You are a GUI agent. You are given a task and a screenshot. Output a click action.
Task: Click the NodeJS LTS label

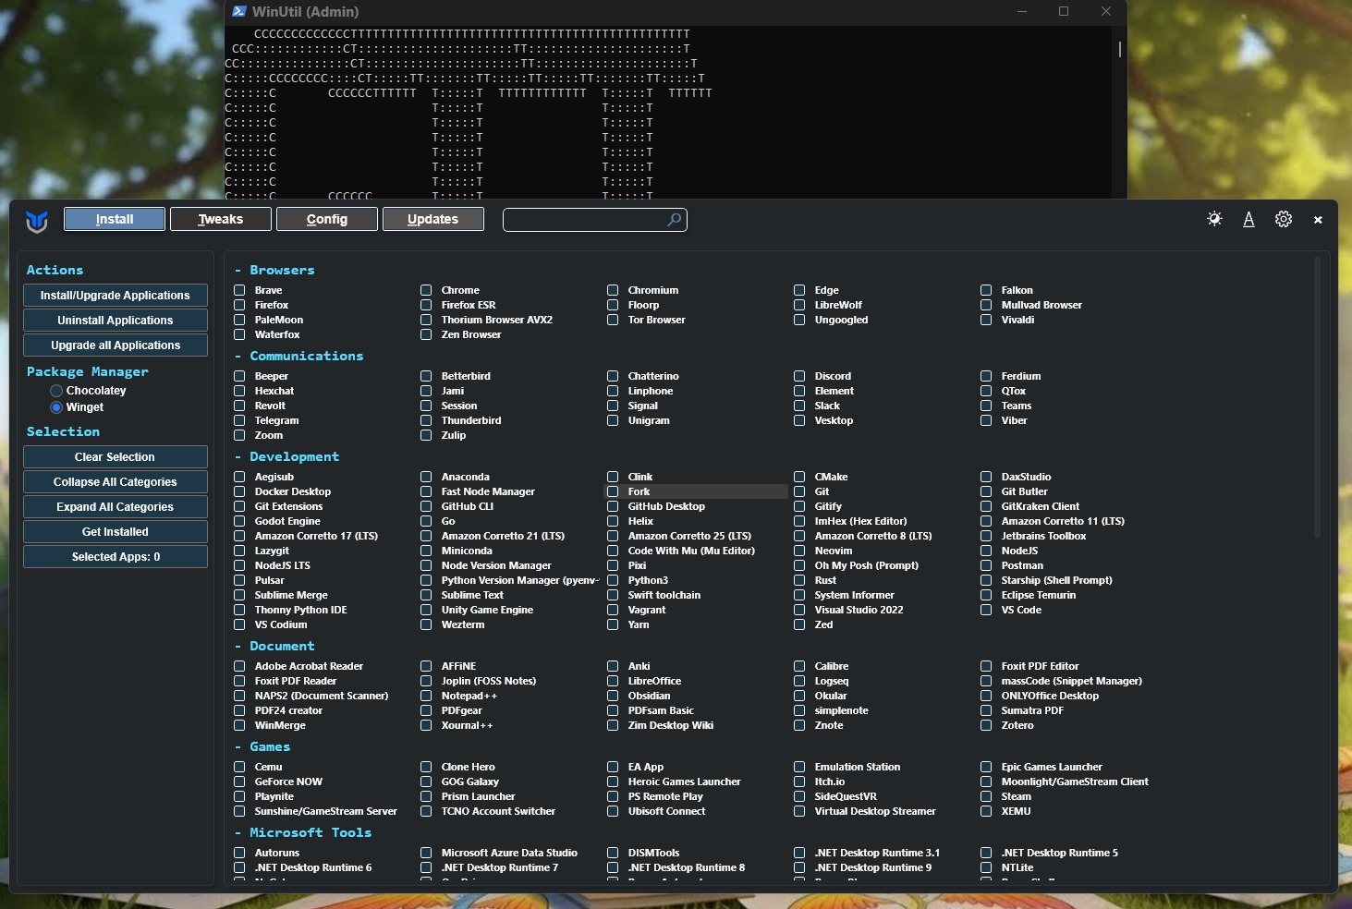pos(283,565)
